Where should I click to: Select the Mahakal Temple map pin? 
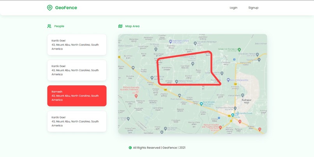[176, 81]
